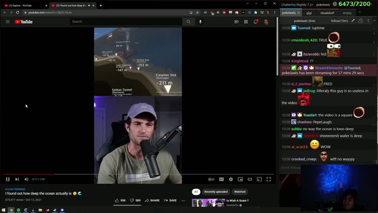Open the Windows Start menu
The height and width of the screenshot is (213, 378).
pos(4,210)
